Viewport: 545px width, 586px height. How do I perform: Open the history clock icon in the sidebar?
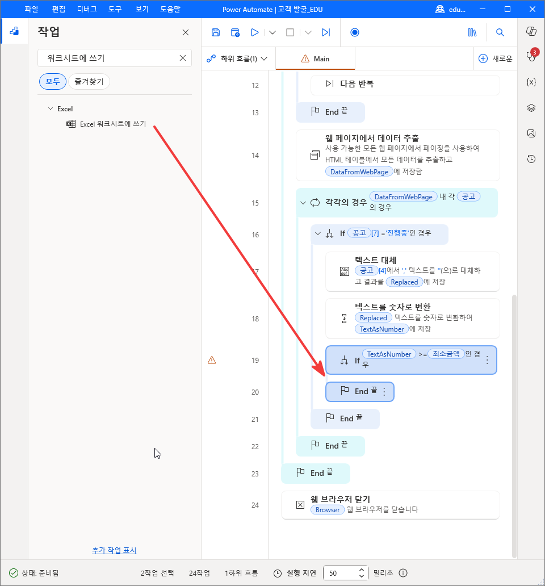click(x=531, y=159)
